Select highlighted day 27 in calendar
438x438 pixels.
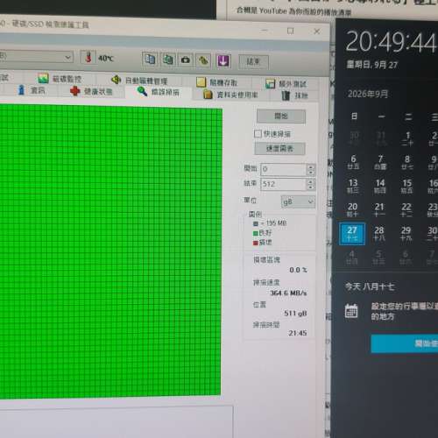click(x=352, y=233)
